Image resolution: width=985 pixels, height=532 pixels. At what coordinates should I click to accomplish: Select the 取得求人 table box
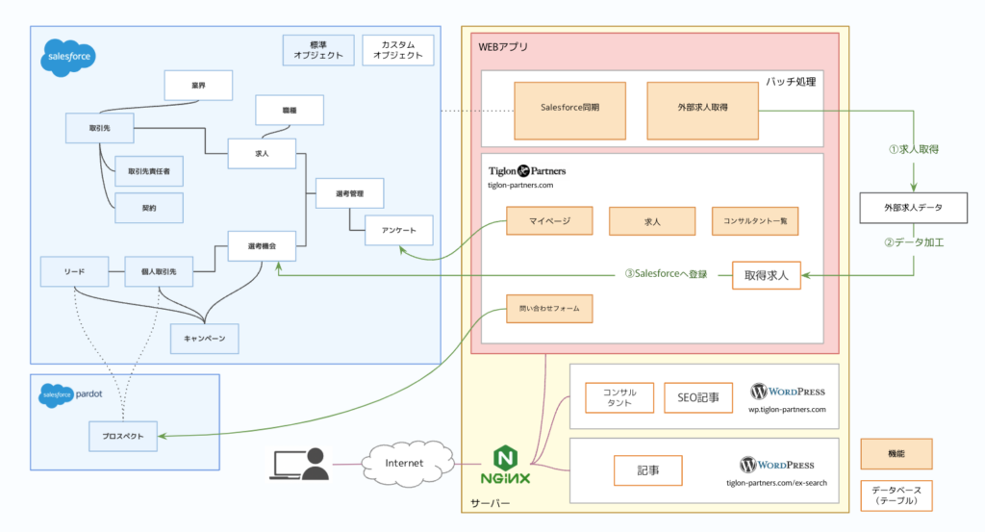767,276
